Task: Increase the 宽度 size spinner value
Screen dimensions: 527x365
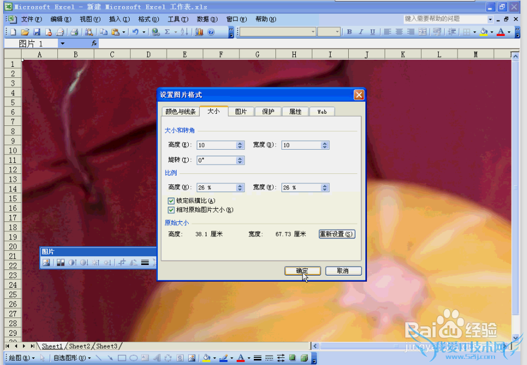Action: coord(324,144)
